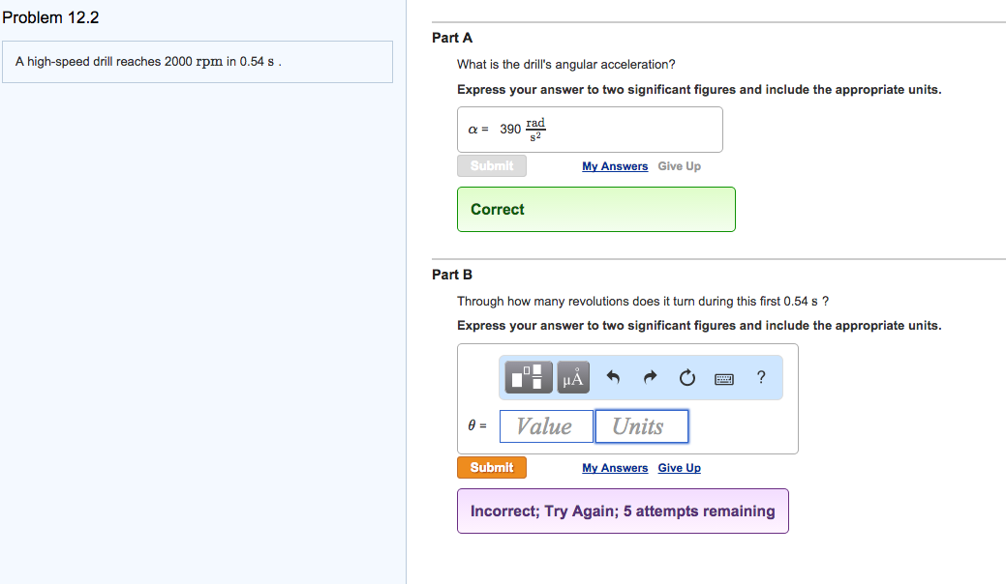
Task: Show keyboard shortcuts icon
Action: (x=723, y=379)
